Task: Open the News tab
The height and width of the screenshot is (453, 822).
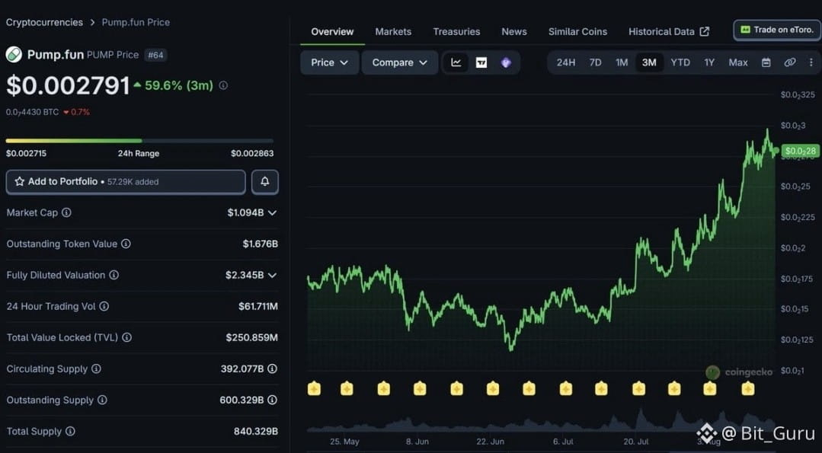Action: pyautogui.click(x=514, y=32)
